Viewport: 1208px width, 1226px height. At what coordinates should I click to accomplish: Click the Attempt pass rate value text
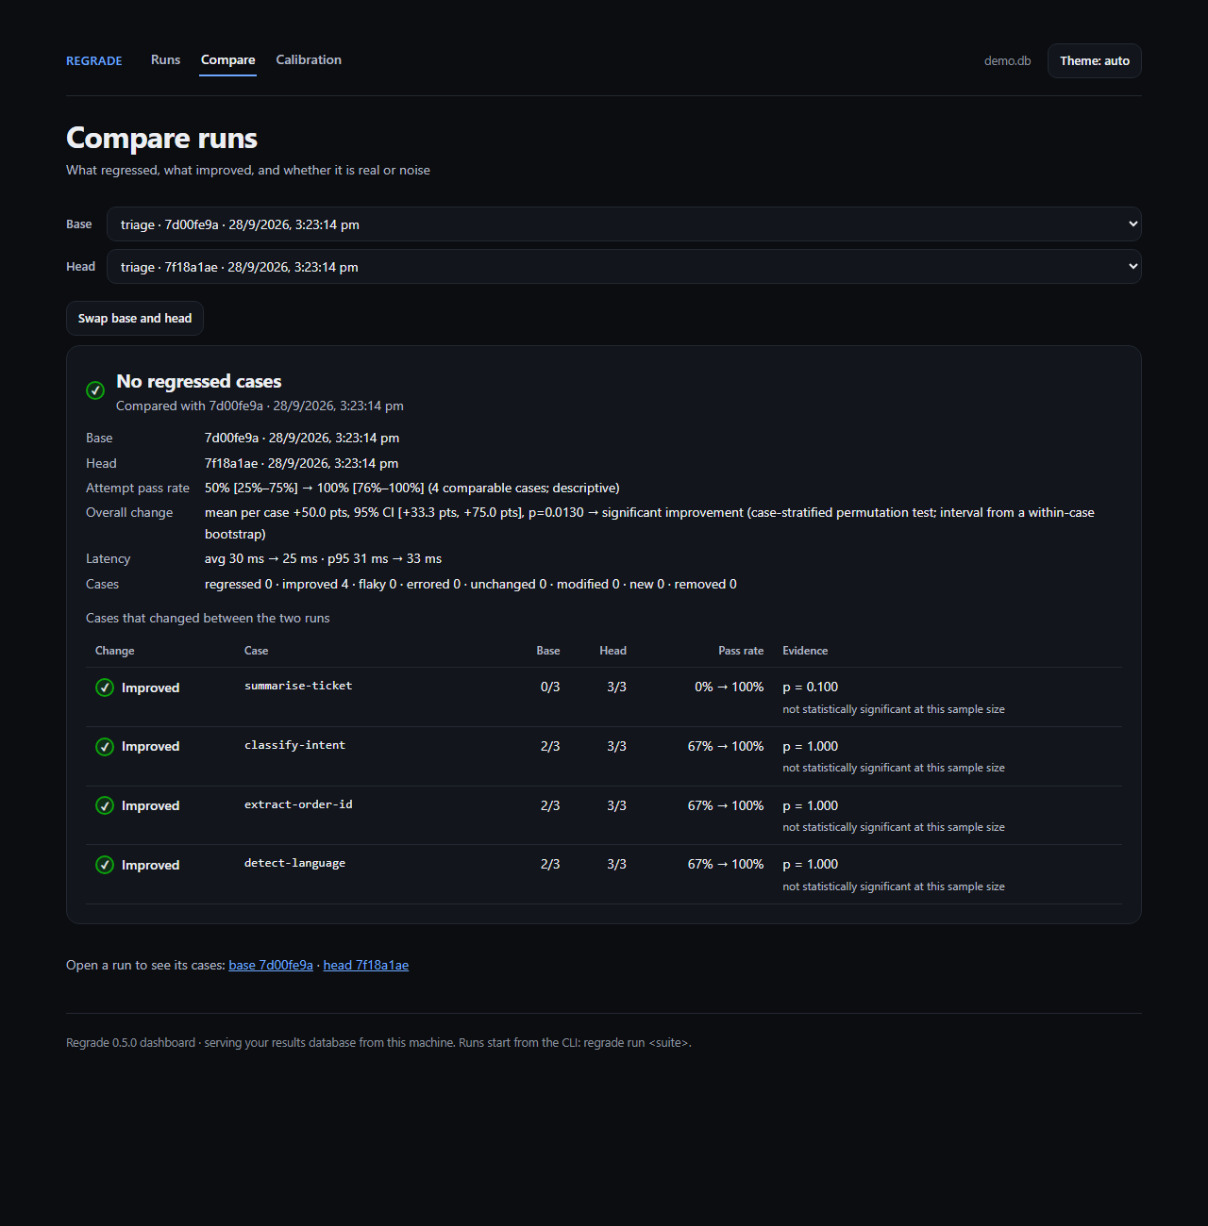412,488
